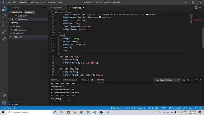This screenshot has height=115, width=204.
Task: Follow the e:\nscode\index.css output link
Action: (62, 89)
